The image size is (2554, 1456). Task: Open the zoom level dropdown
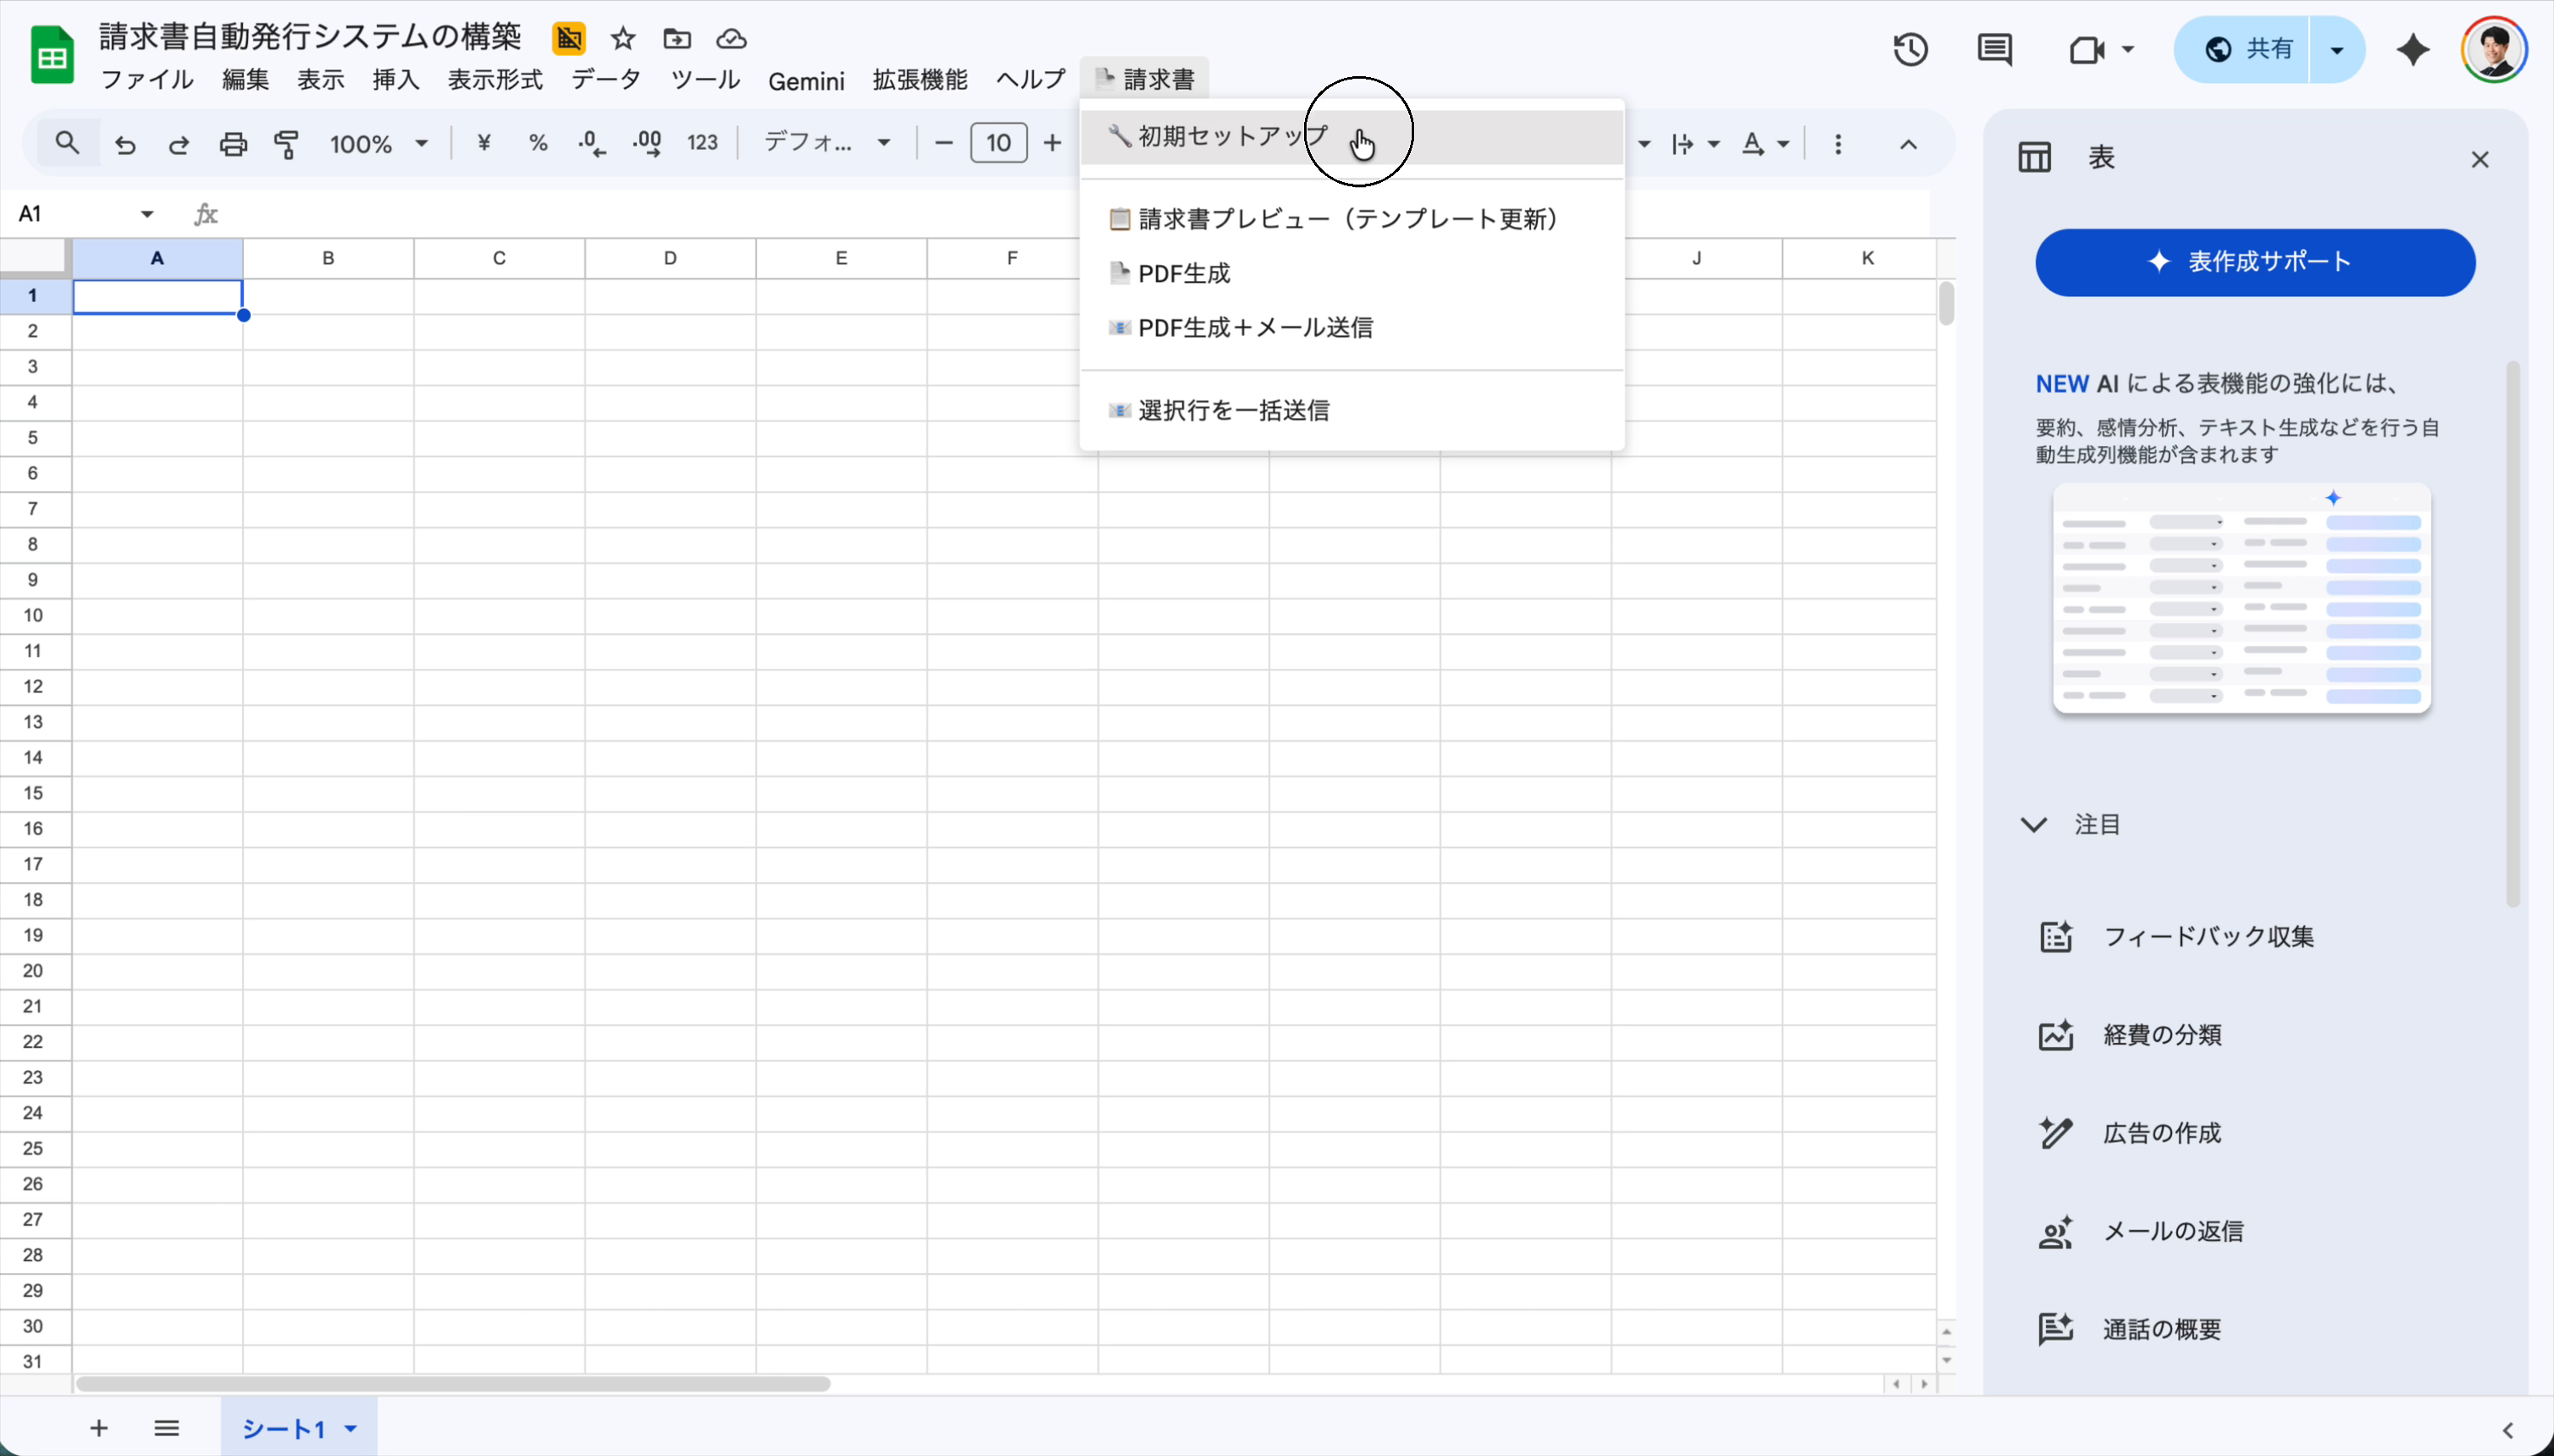379,143
